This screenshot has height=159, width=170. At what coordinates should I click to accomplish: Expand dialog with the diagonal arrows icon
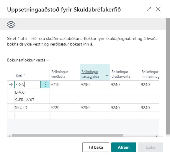coord(149,9)
